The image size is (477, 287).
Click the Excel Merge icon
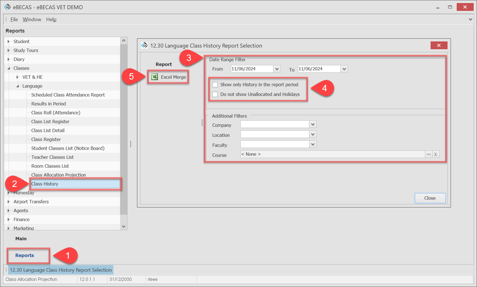click(155, 77)
